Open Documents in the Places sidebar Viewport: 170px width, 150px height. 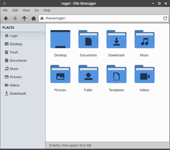pos(18,61)
